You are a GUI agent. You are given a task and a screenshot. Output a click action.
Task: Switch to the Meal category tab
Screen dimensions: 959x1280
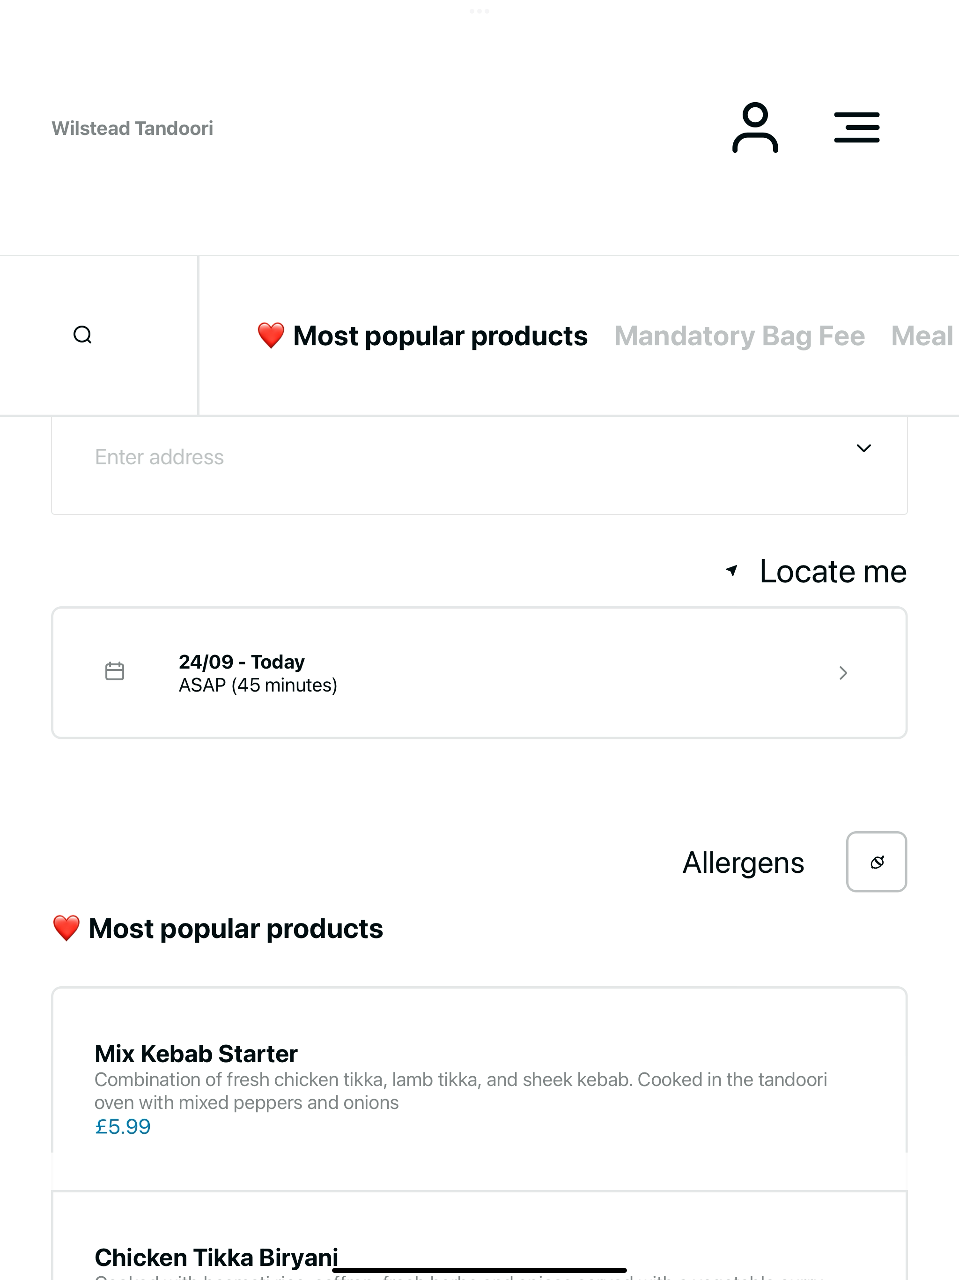[x=922, y=336]
